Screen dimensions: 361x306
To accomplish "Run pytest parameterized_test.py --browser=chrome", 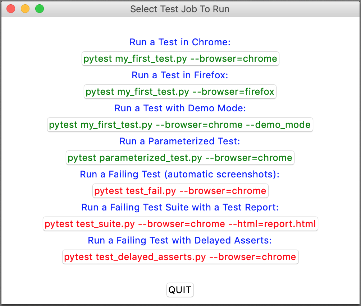I will (180, 158).
